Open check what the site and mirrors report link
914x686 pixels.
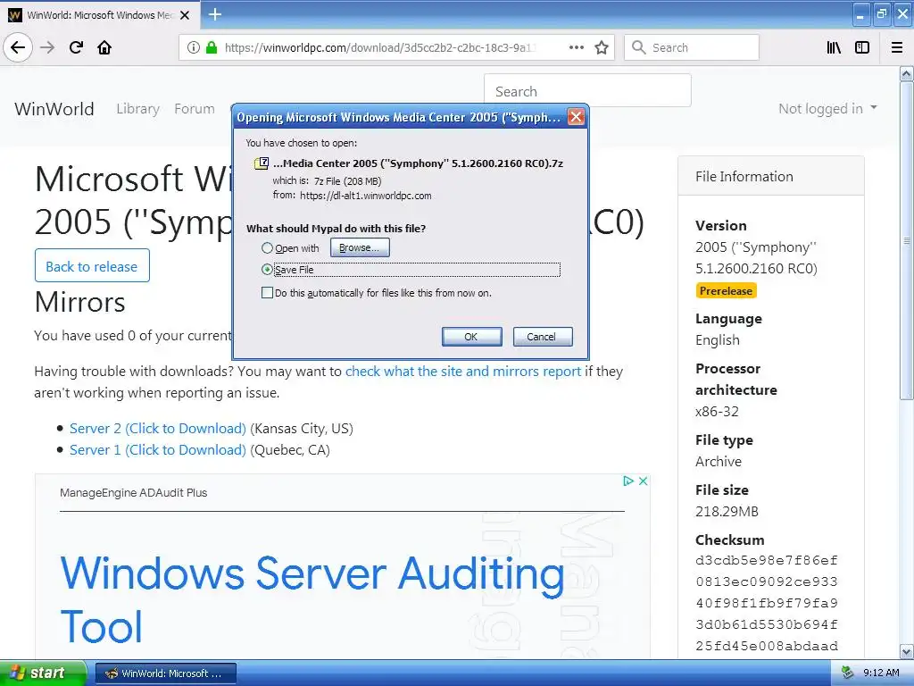463,371
